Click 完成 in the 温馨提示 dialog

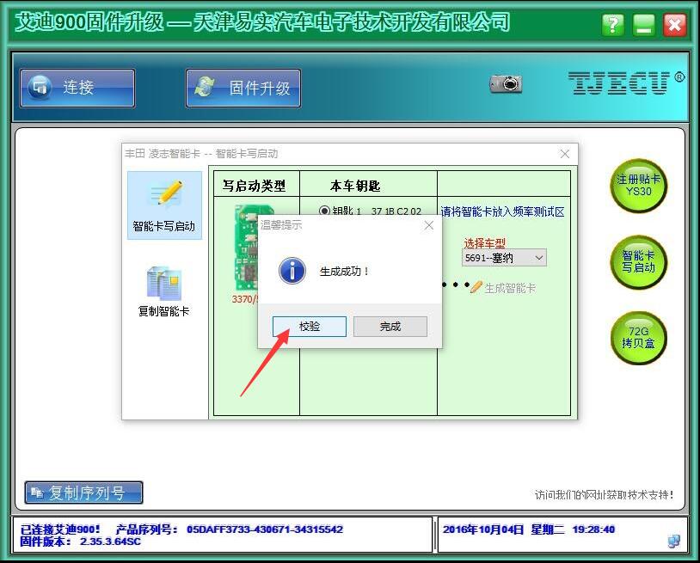(x=390, y=327)
